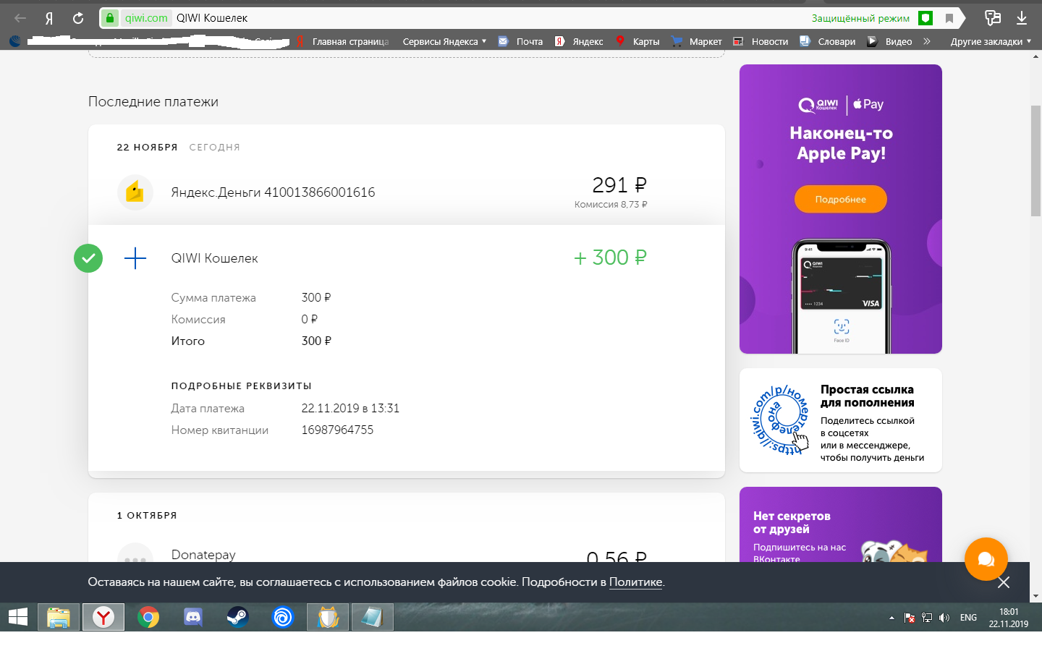Viewport: 1042px width, 651px height.
Task: Open Steam from the taskbar
Action: (238, 617)
